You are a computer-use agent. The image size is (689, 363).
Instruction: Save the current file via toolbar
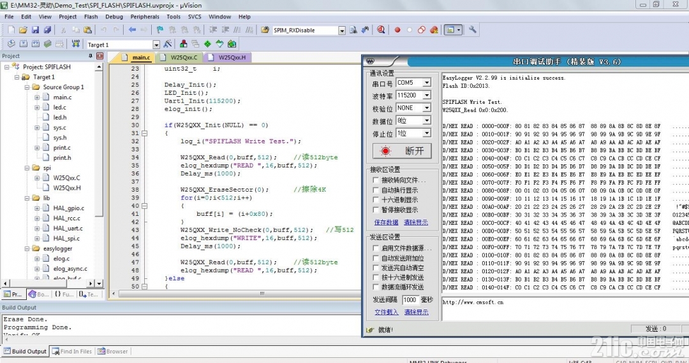tap(35, 30)
